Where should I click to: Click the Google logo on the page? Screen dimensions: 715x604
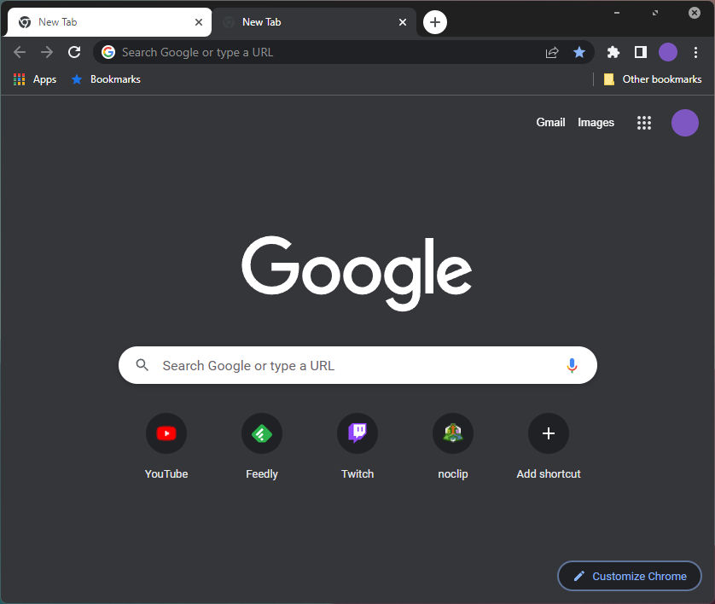[357, 273]
